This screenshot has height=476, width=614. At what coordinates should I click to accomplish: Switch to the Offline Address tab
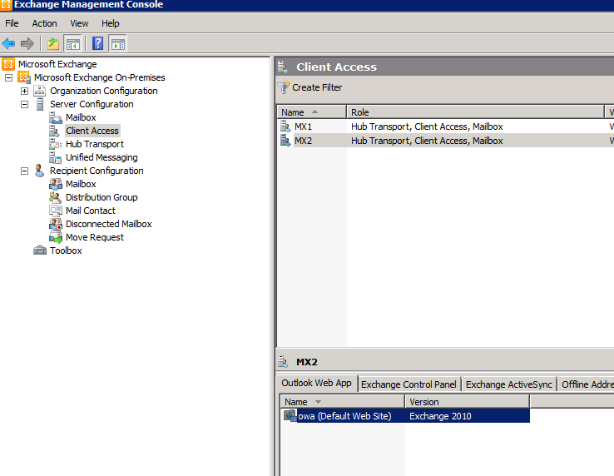(x=587, y=384)
